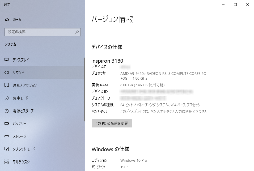This screenshot has height=171, width=254.
Task: Click the AMD A9-9420e processor value
Action: pyautogui.click(x=163, y=76)
